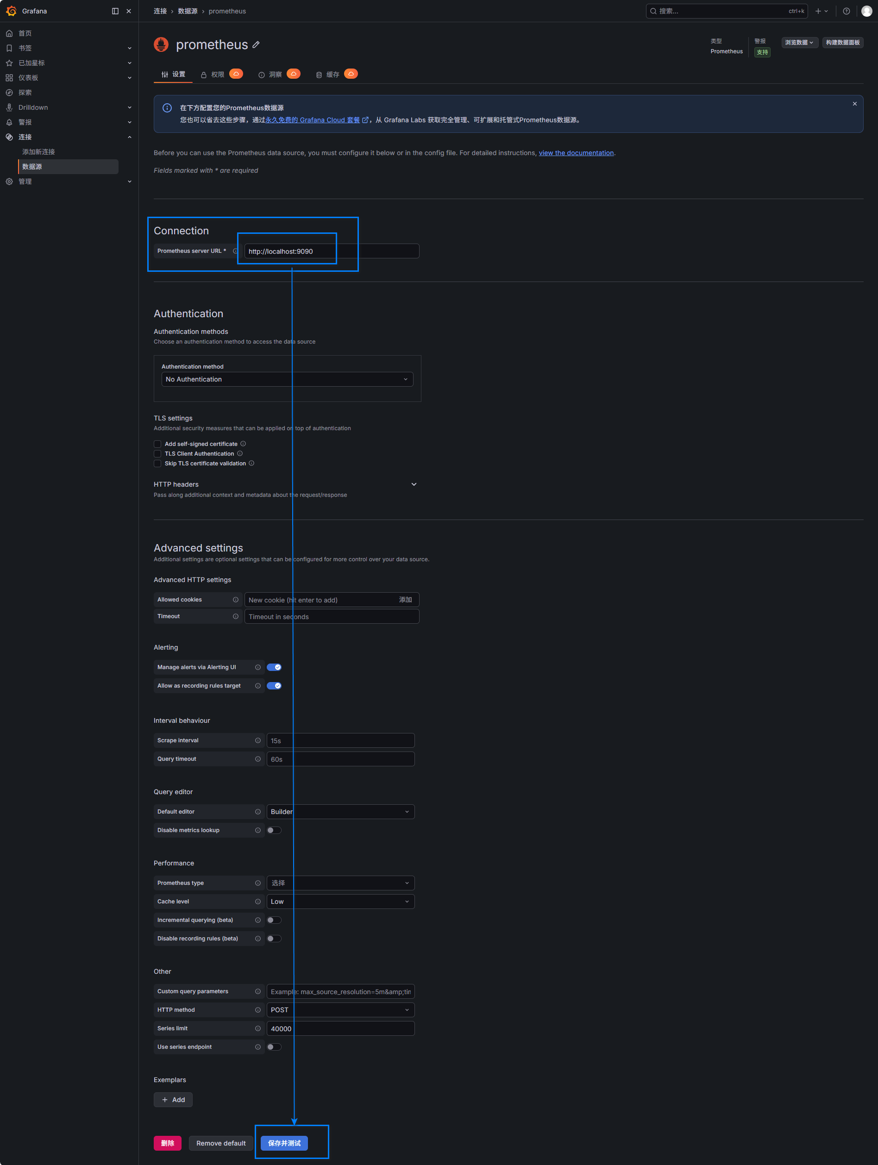
Task: Click info icon next to Series limit
Action: coord(257,1028)
